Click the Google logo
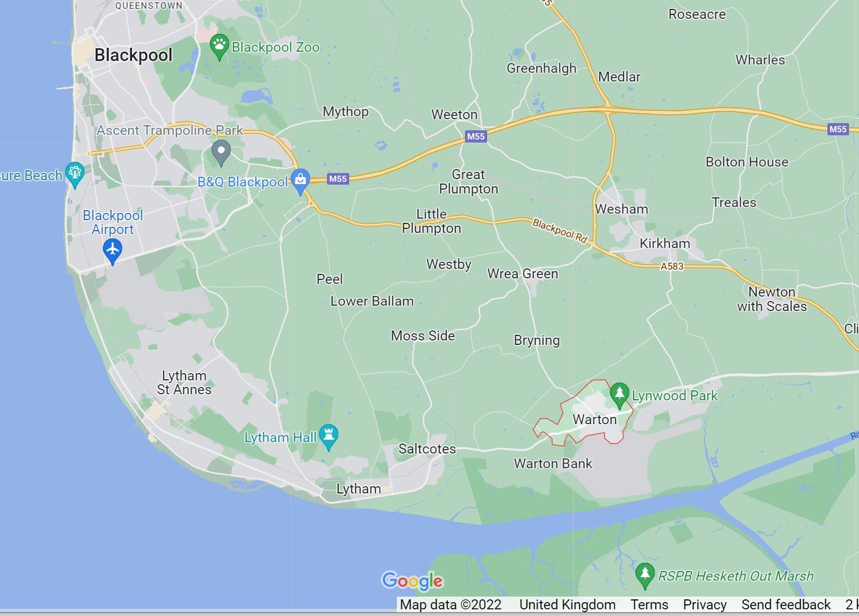Image resolution: width=859 pixels, height=616 pixels. (412, 581)
